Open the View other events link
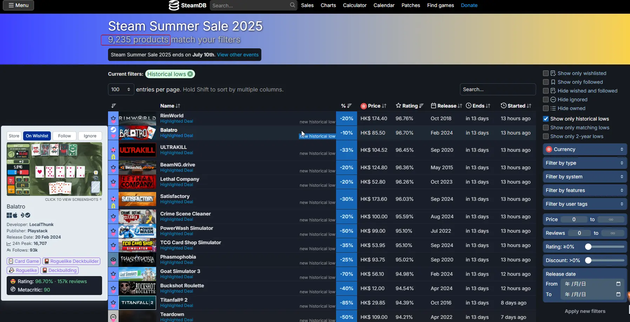The width and height of the screenshot is (630, 322). pos(238,55)
